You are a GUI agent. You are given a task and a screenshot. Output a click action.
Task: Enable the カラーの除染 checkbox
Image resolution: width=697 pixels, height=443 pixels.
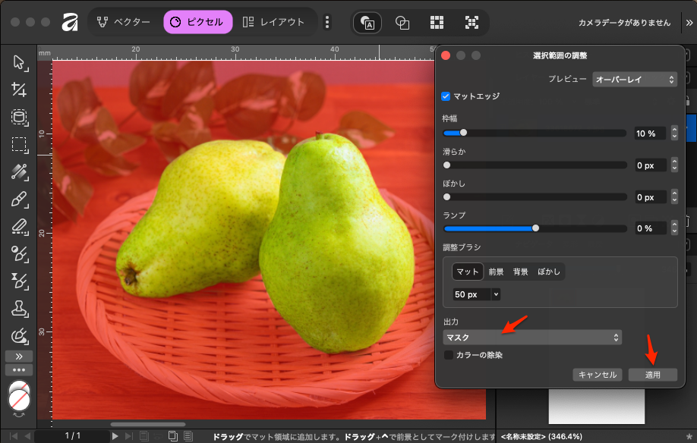449,354
